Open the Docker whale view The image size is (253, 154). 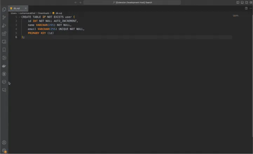(x=4, y=66)
